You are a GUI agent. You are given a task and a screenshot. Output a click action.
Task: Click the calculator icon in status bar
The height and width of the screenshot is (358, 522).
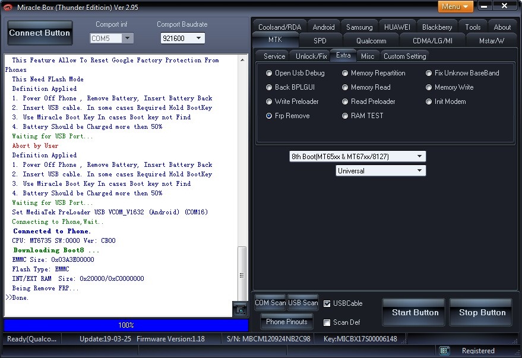(444, 351)
